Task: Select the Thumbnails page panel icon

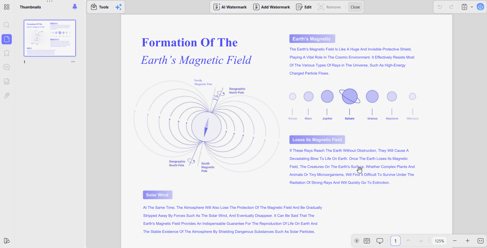Action: click(x=7, y=39)
